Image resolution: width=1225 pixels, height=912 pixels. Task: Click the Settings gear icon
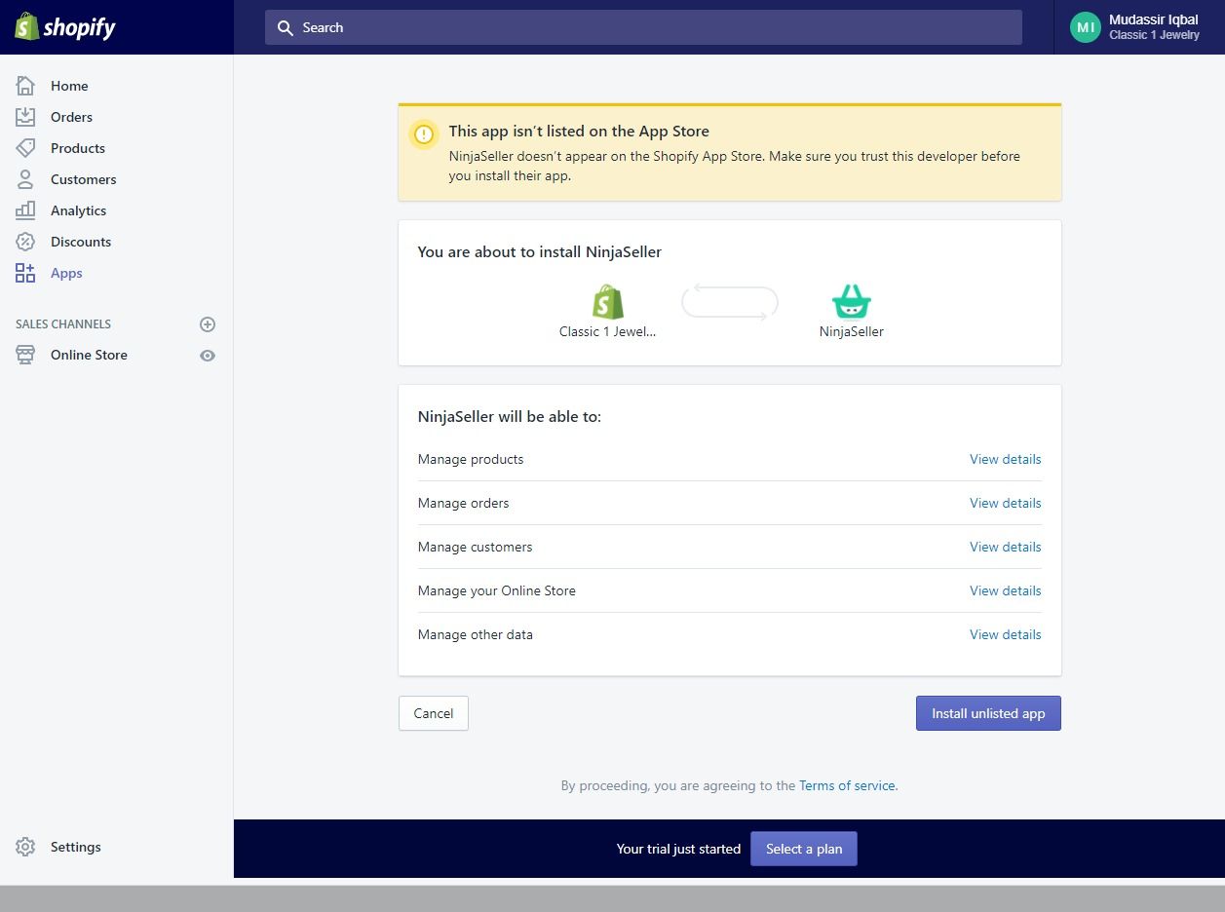coord(25,847)
